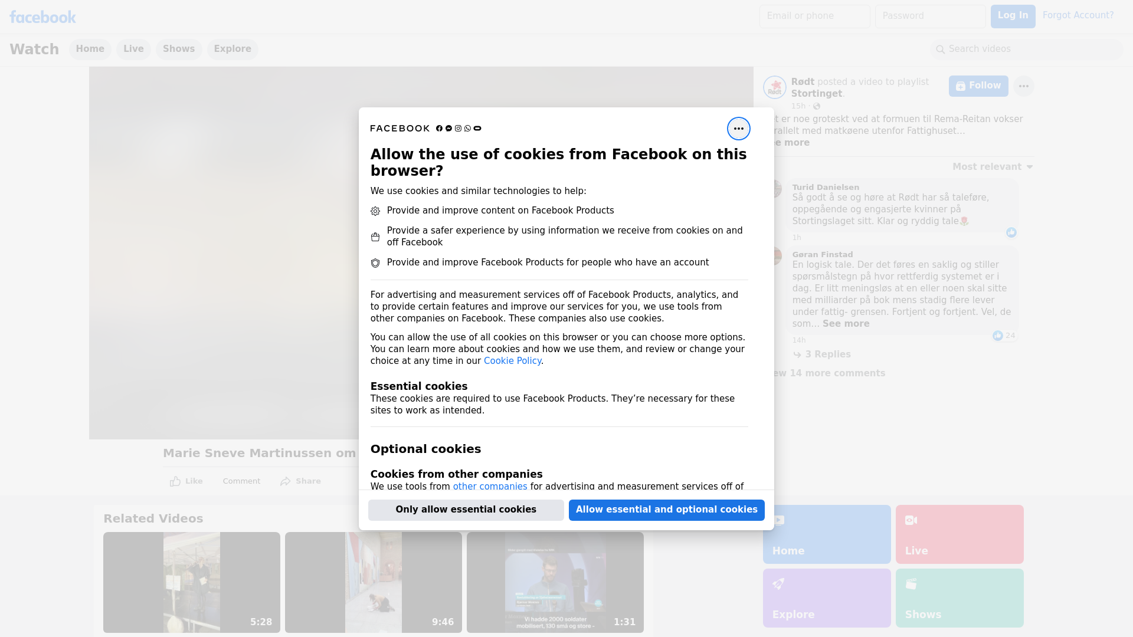Open the cookie dialog more options menu
1133x637 pixels.
738,129
